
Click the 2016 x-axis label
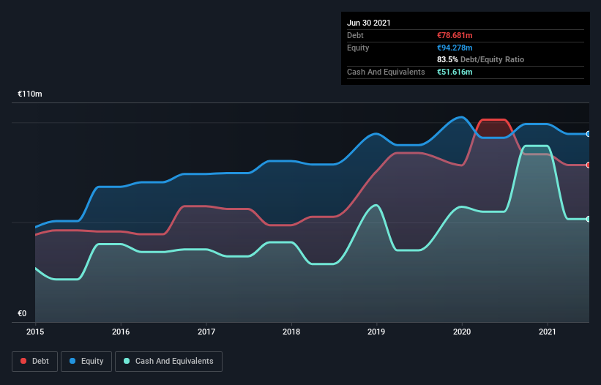click(x=121, y=332)
